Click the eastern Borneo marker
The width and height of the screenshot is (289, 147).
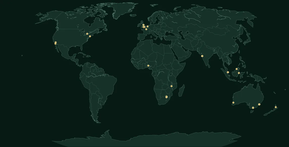pos(239,73)
